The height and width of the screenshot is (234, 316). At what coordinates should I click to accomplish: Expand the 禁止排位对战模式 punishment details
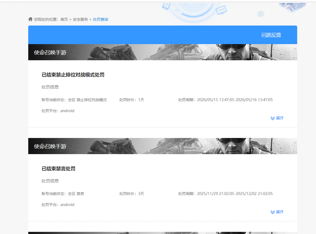click(277, 118)
